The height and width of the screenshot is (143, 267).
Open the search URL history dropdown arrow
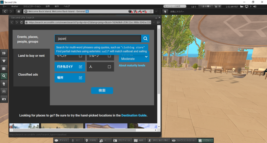pyautogui.click(x=154, y=22)
